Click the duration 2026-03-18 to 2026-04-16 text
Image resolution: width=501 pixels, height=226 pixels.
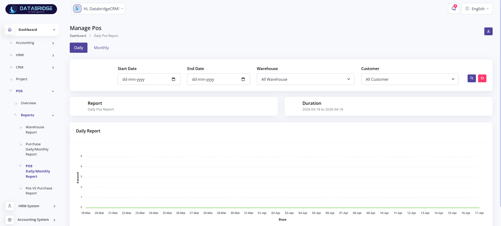coord(323,109)
